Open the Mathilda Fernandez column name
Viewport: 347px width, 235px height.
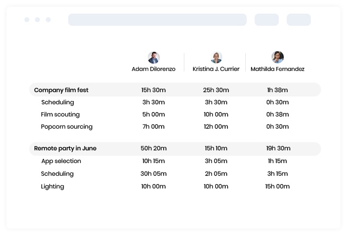pyautogui.click(x=278, y=69)
